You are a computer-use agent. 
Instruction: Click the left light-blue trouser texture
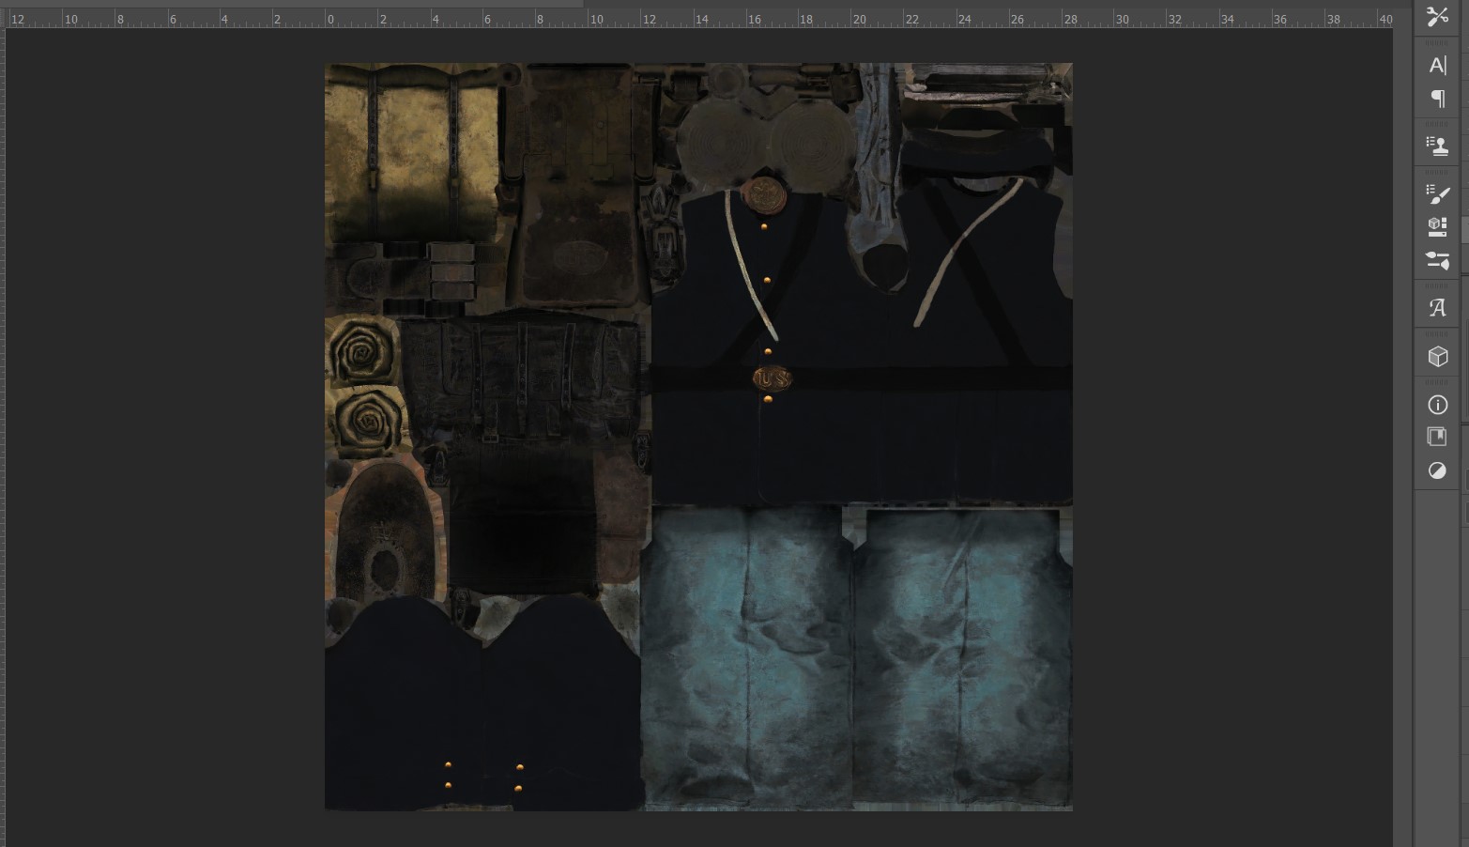coord(746,657)
